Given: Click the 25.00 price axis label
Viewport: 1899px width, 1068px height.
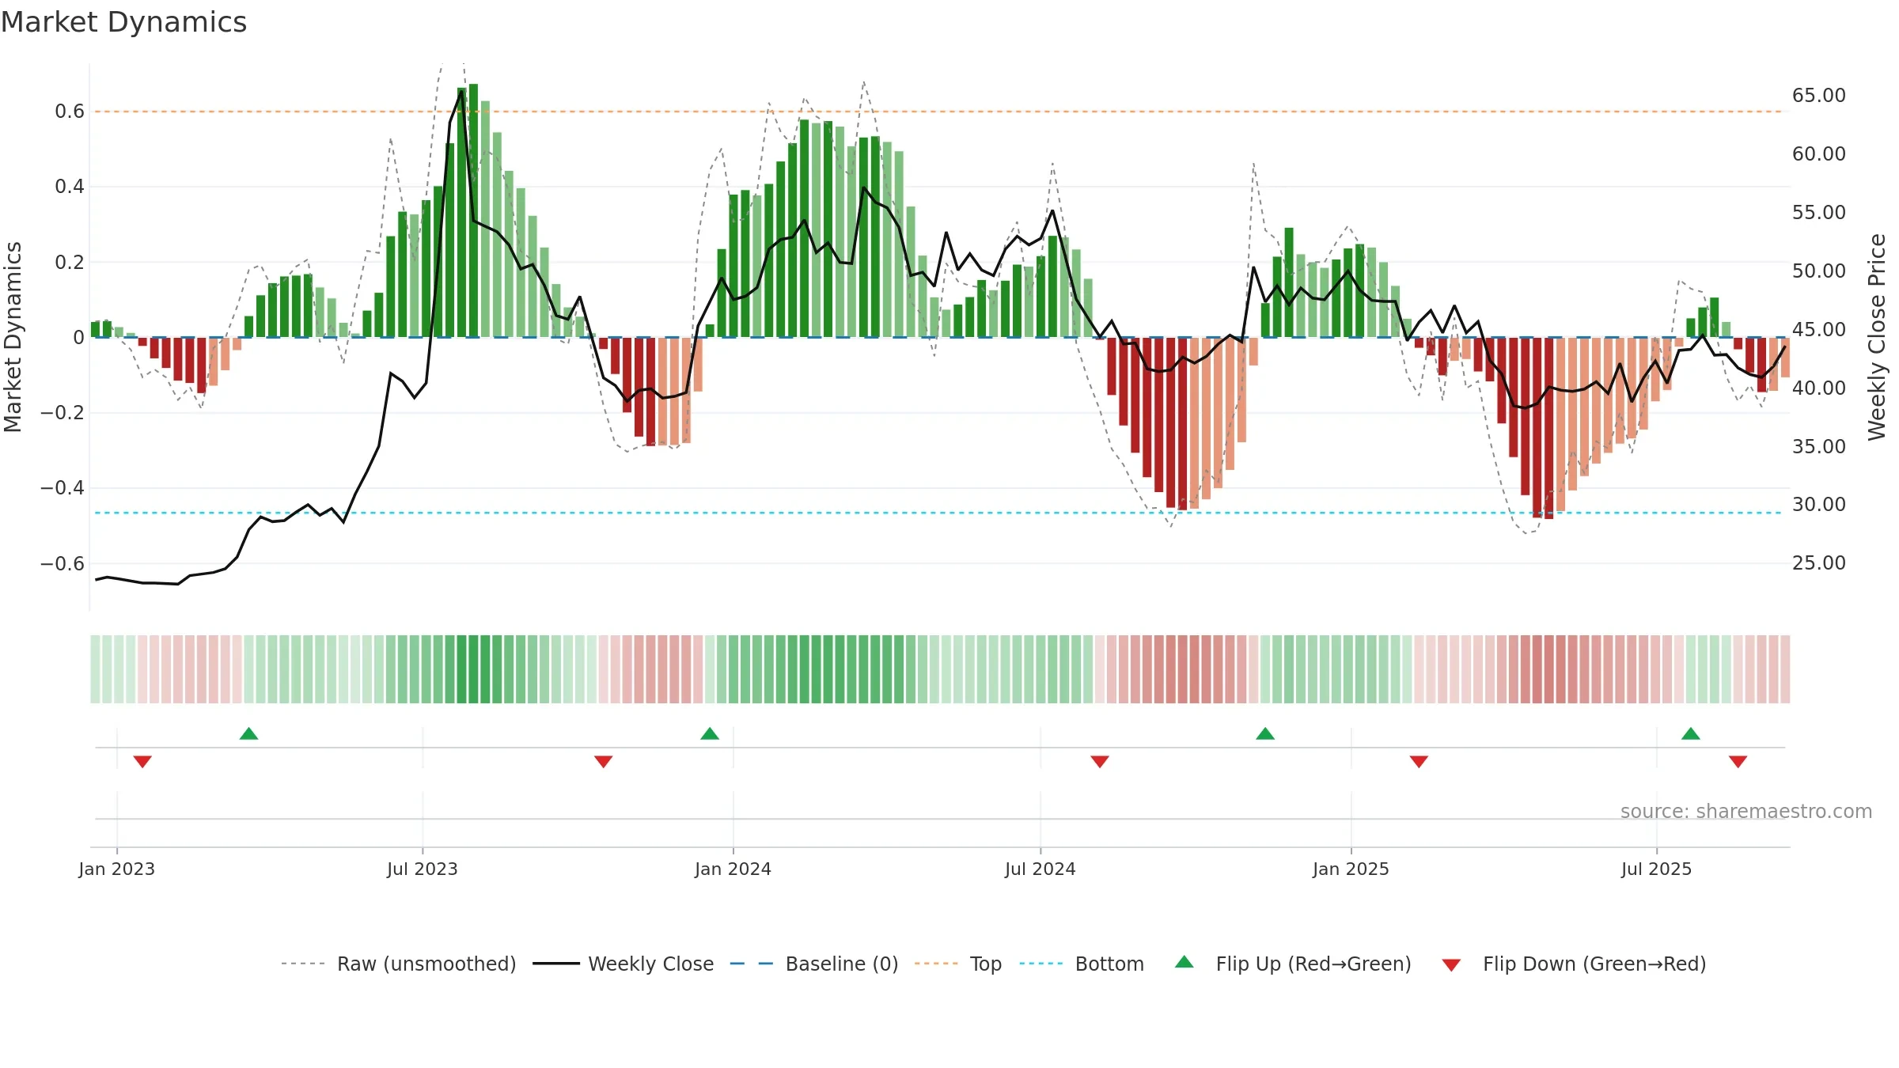Looking at the screenshot, I should [x=1819, y=563].
